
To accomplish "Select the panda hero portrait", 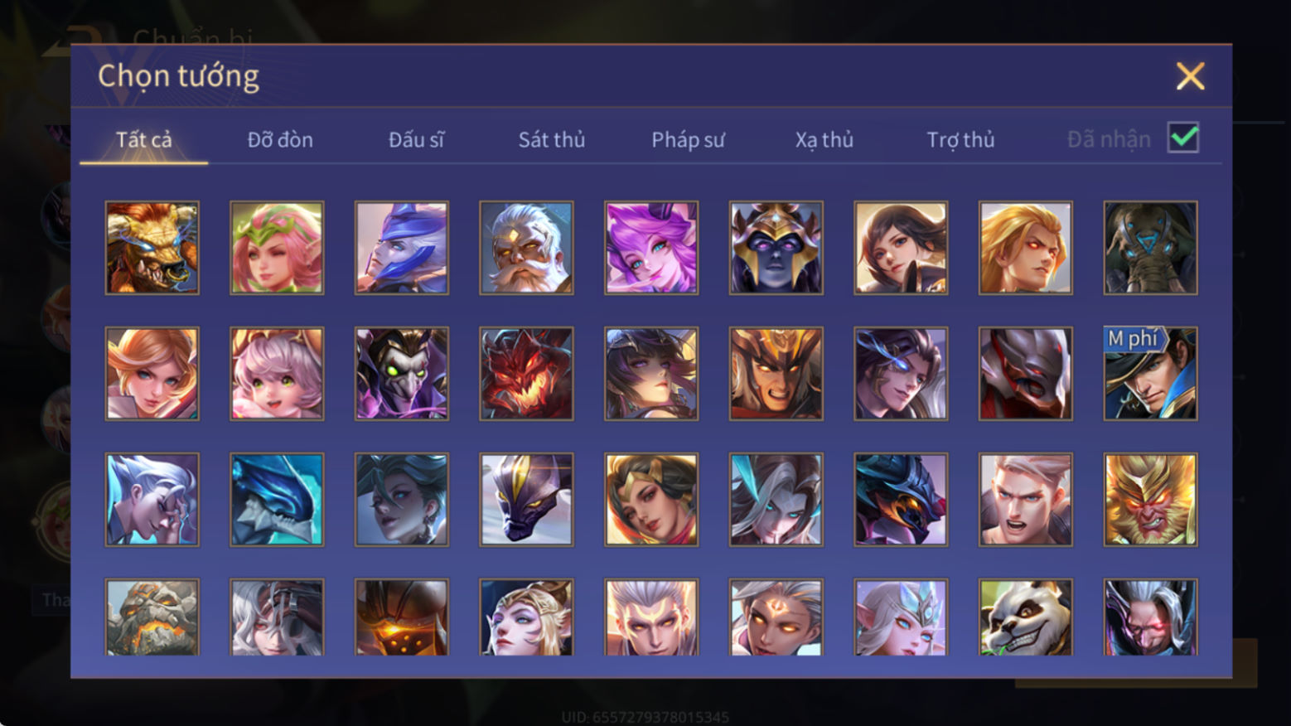I will 1025,617.
